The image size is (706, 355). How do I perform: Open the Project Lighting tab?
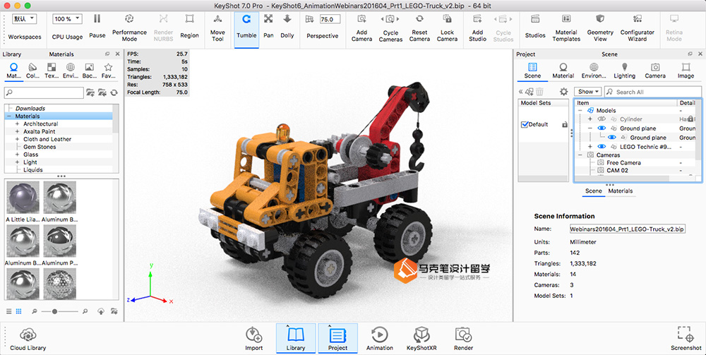click(x=624, y=71)
